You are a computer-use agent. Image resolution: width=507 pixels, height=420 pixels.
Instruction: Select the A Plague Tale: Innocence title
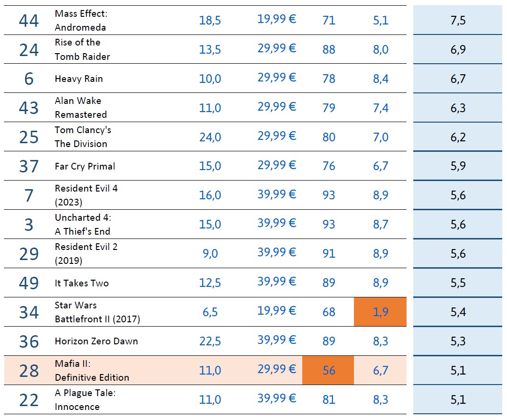(x=85, y=399)
